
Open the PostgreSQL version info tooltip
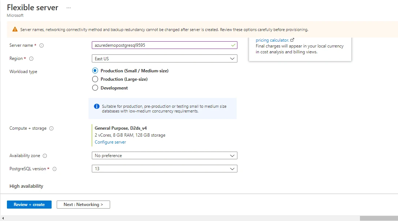(x=54, y=169)
